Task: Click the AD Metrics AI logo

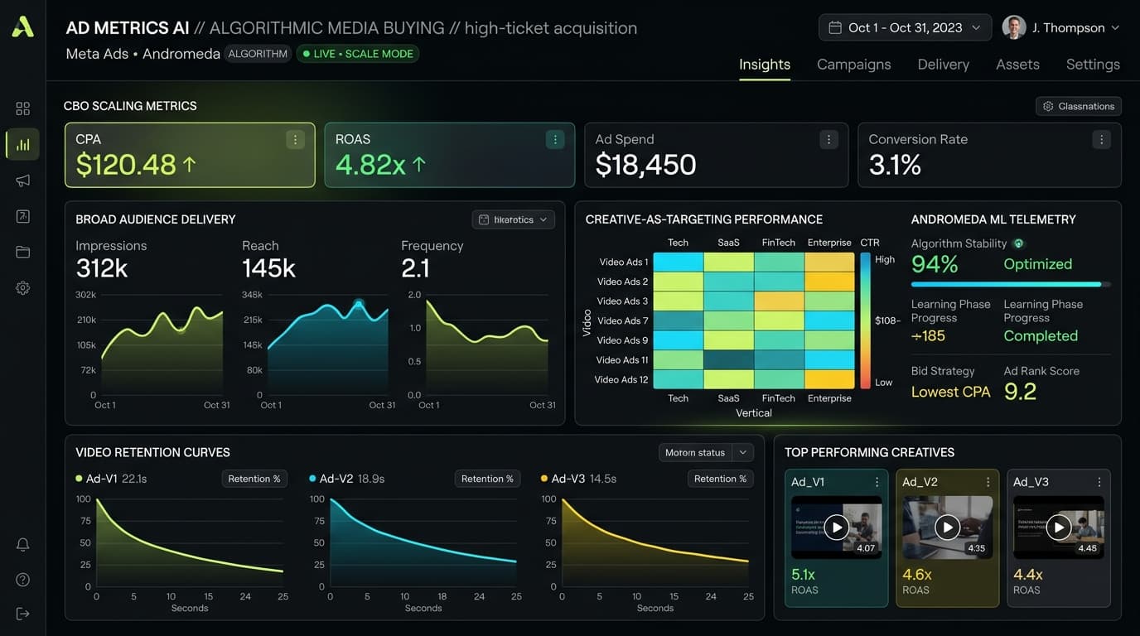Action: (23, 27)
